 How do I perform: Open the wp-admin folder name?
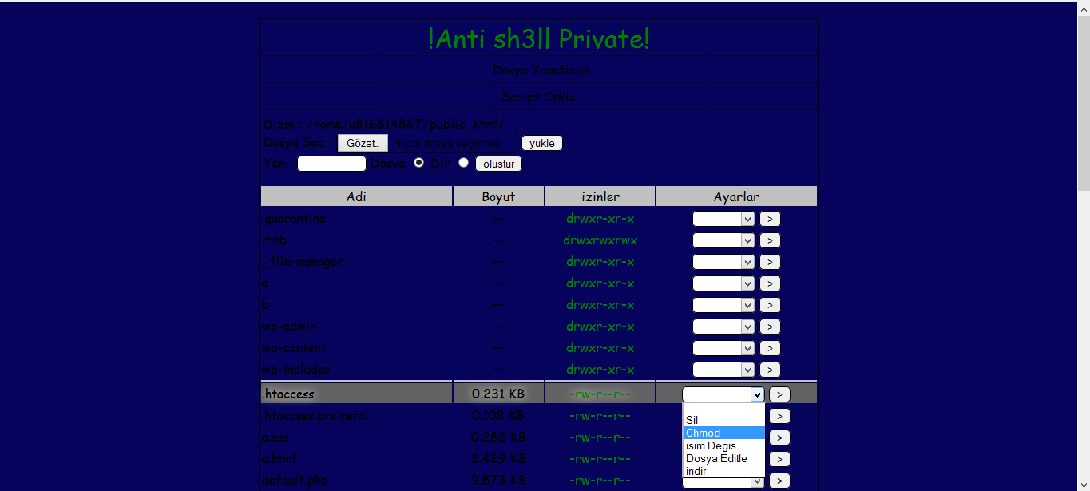(x=289, y=327)
